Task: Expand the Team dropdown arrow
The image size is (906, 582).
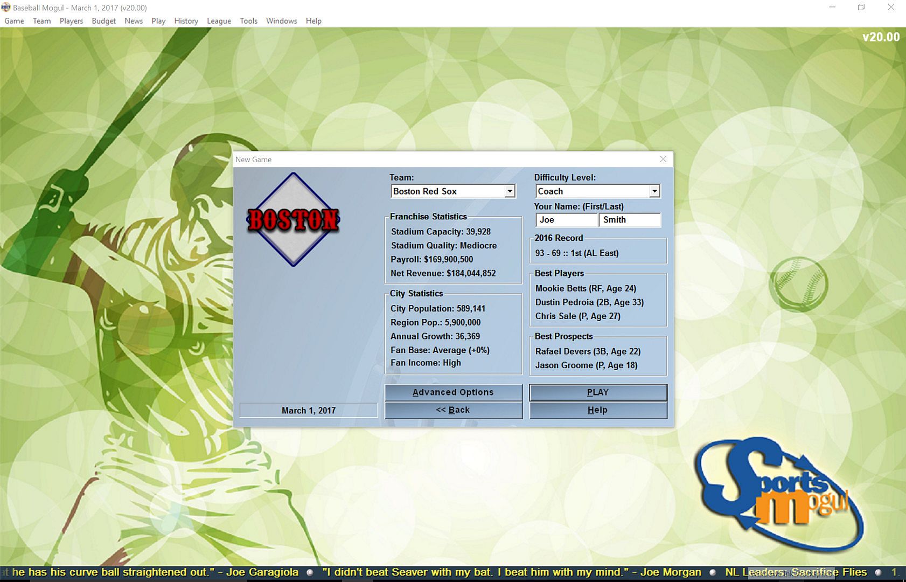Action: point(510,191)
